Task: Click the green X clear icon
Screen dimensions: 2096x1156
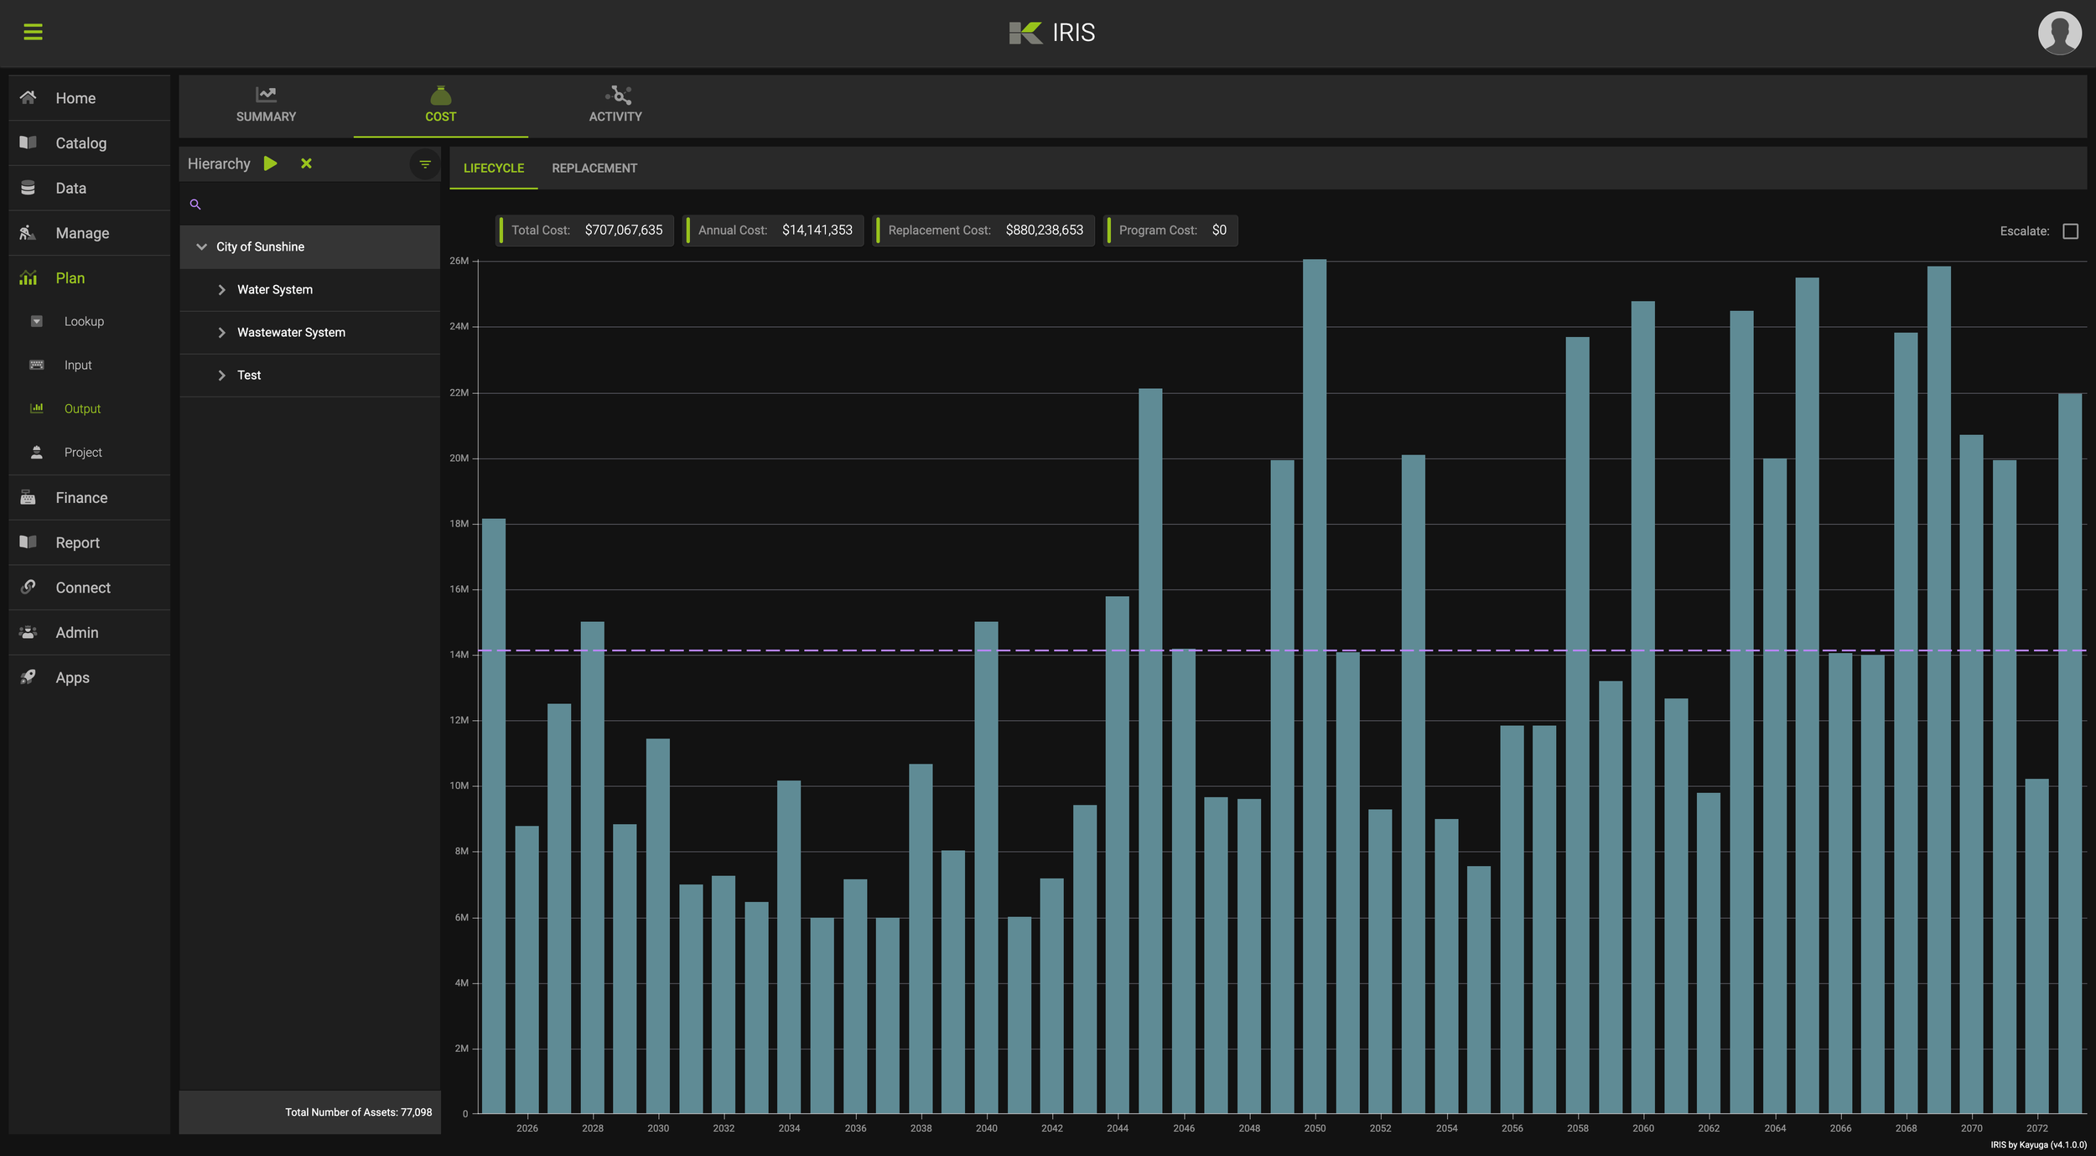Action: coord(306,163)
